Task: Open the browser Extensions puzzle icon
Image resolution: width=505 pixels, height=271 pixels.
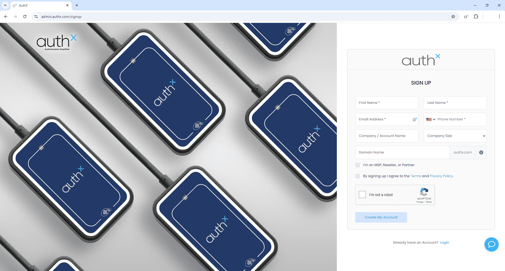Action: pyautogui.click(x=476, y=17)
